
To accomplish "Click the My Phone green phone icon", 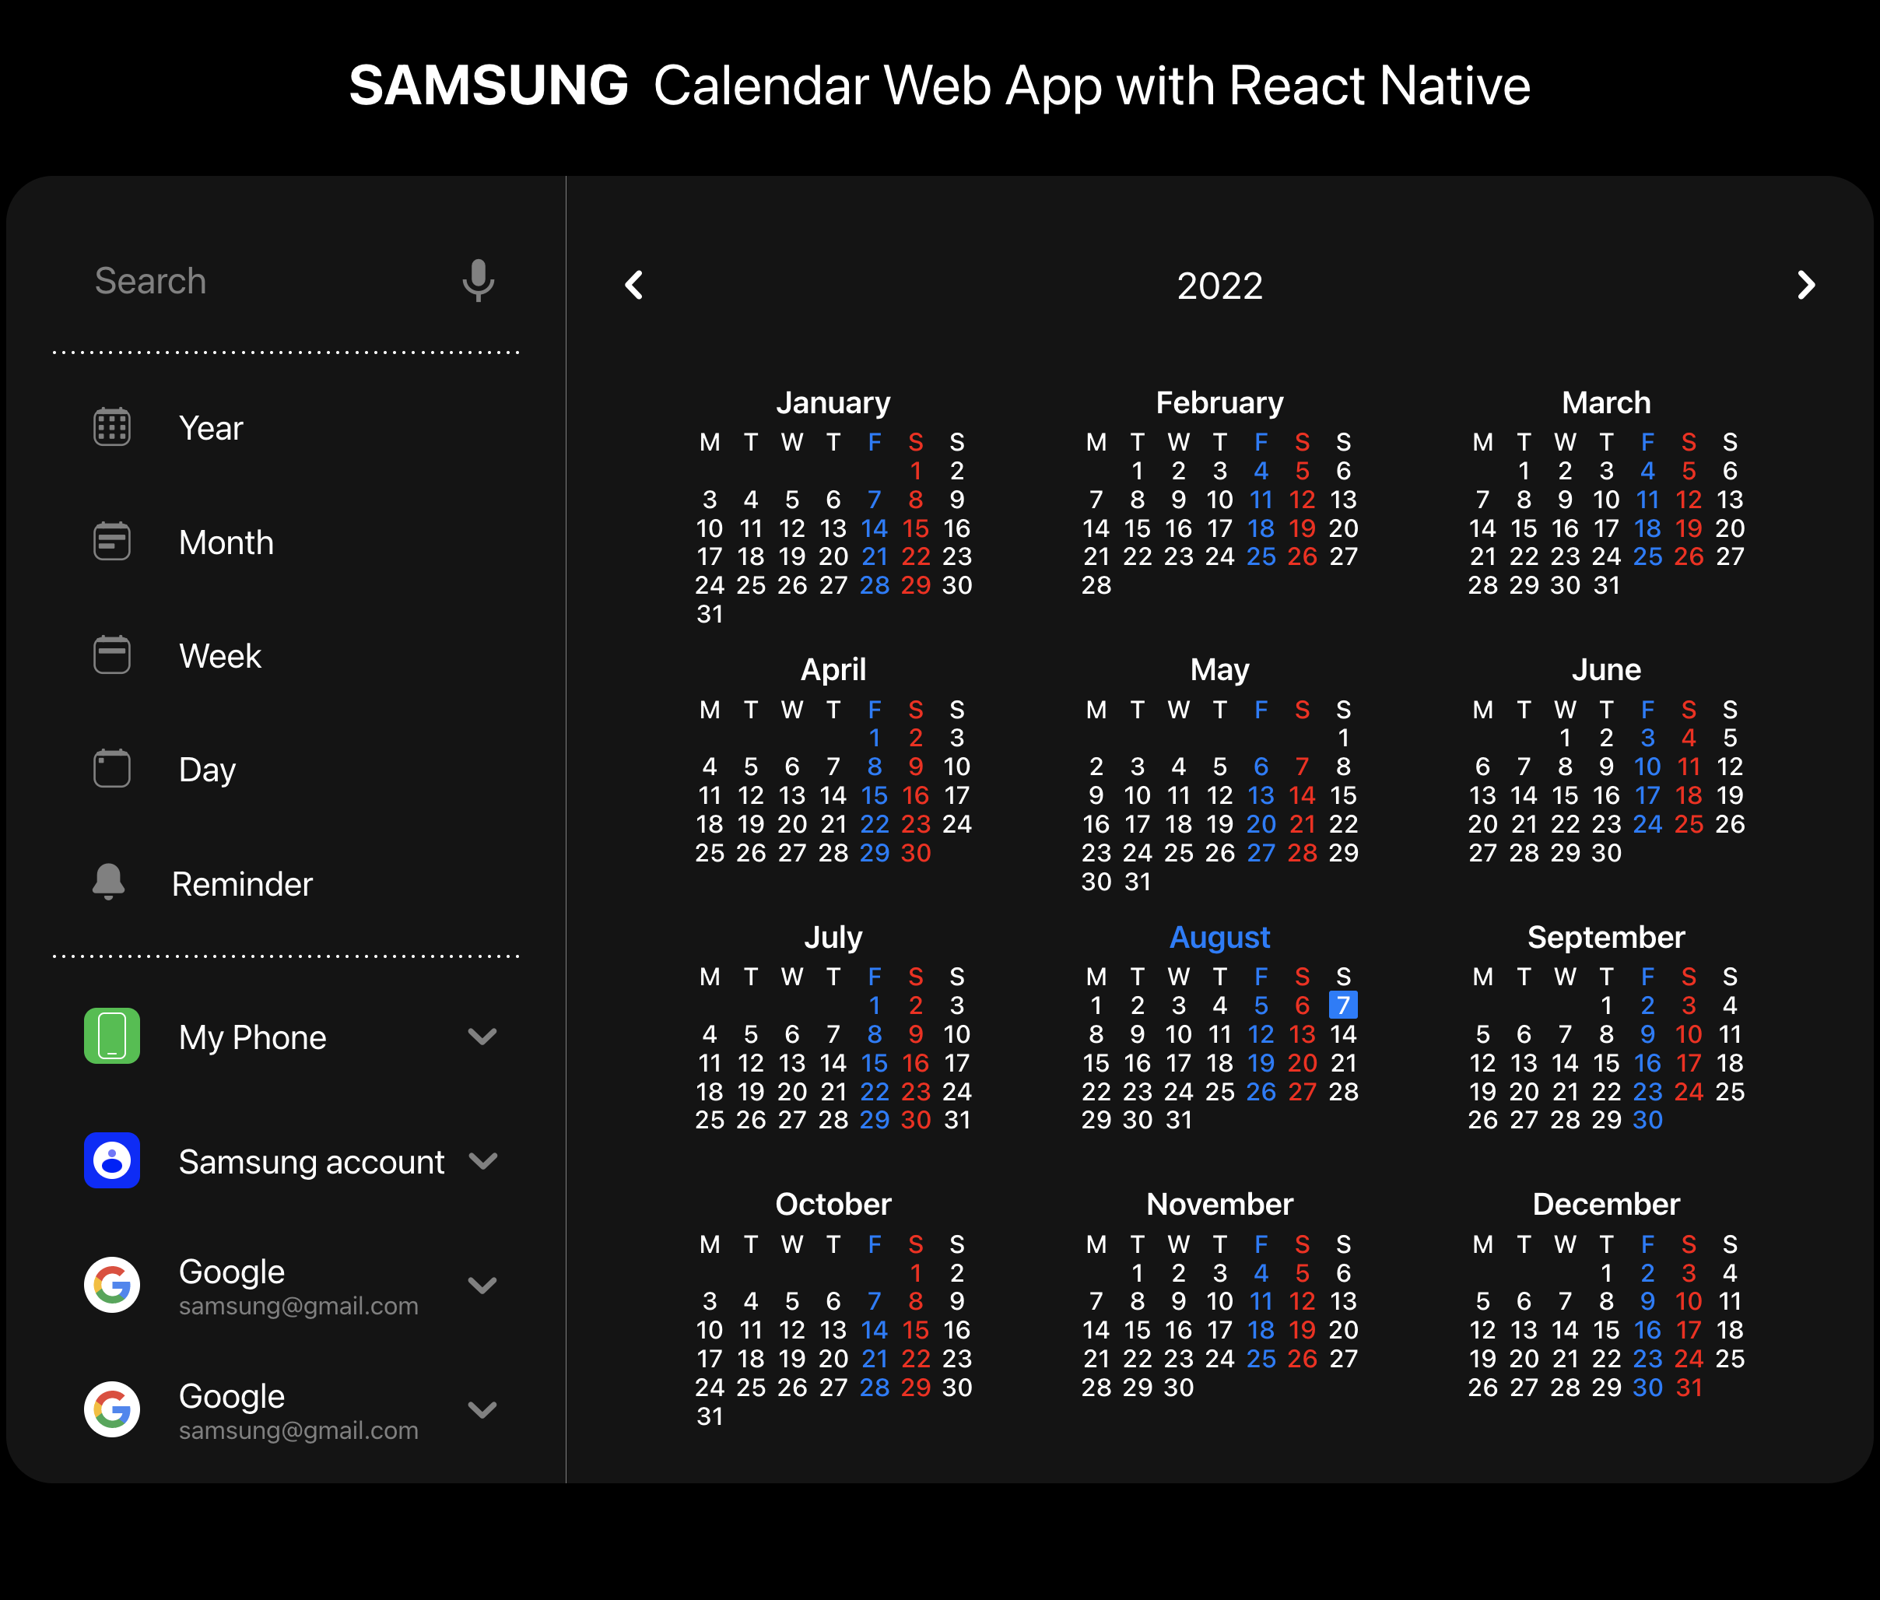I will [x=110, y=1037].
